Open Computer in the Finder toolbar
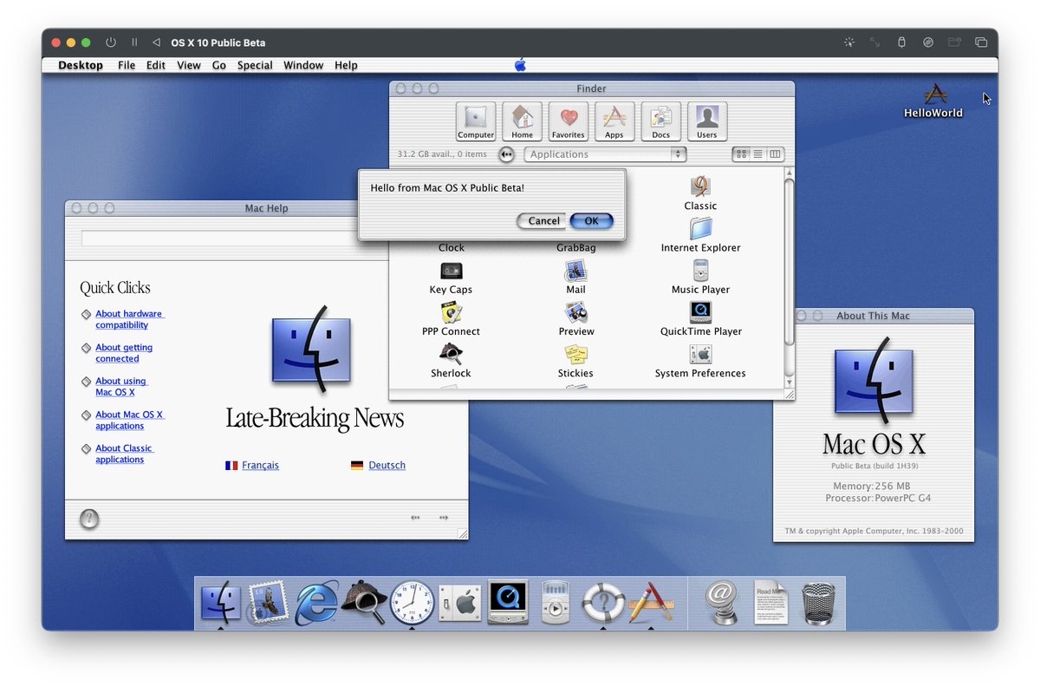Viewport: 1040px width, 686px height. pos(476,121)
